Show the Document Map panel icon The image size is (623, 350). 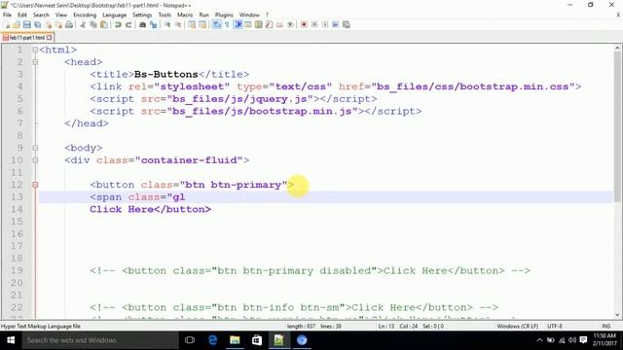(259, 24)
